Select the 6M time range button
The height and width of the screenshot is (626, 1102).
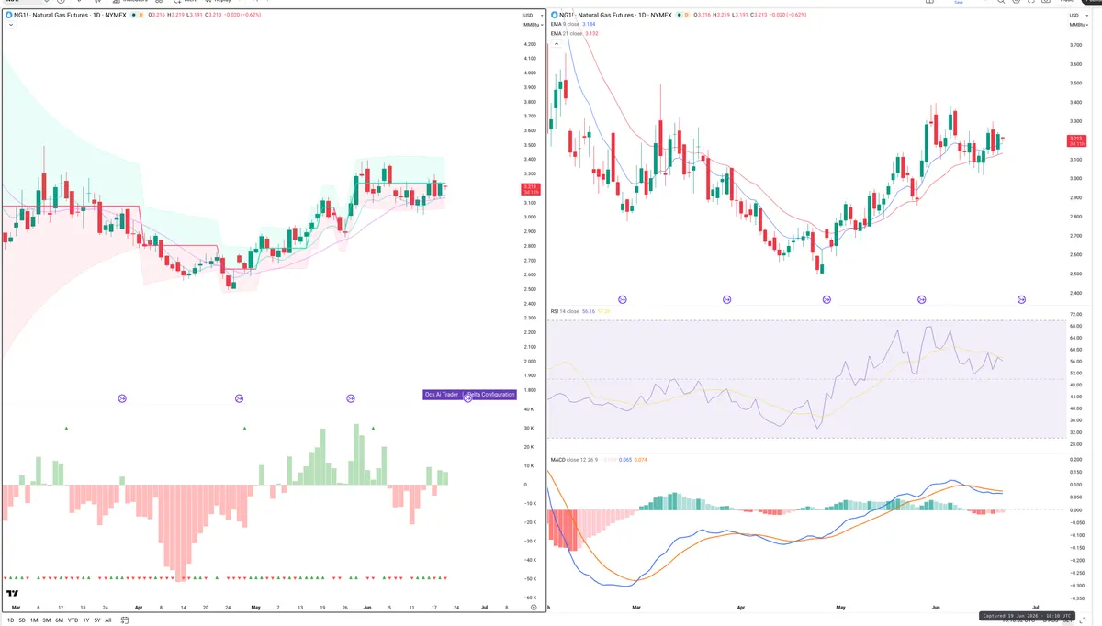point(60,620)
